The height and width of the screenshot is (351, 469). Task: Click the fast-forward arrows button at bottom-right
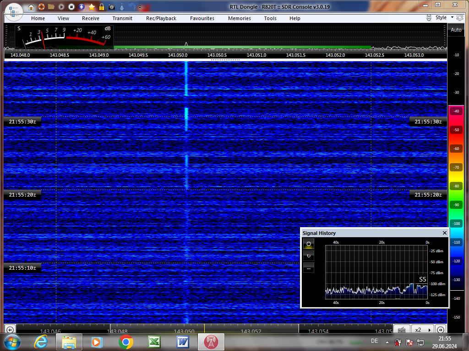click(x=440, y=330)
